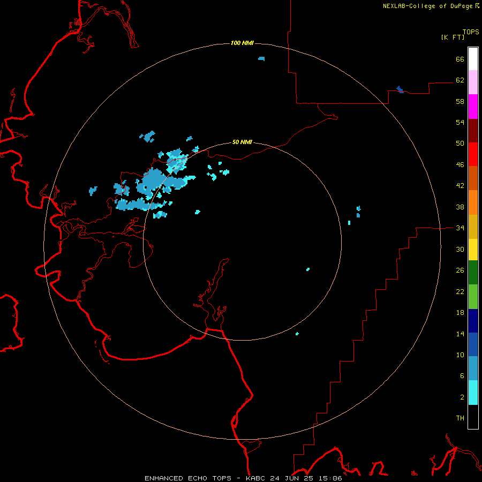Image resolution: width=482 pixels, height=482 pixels.
Task: Click the Enhanced Echo Tops KABC timestamp caption
Action: [x=243, y=478]
